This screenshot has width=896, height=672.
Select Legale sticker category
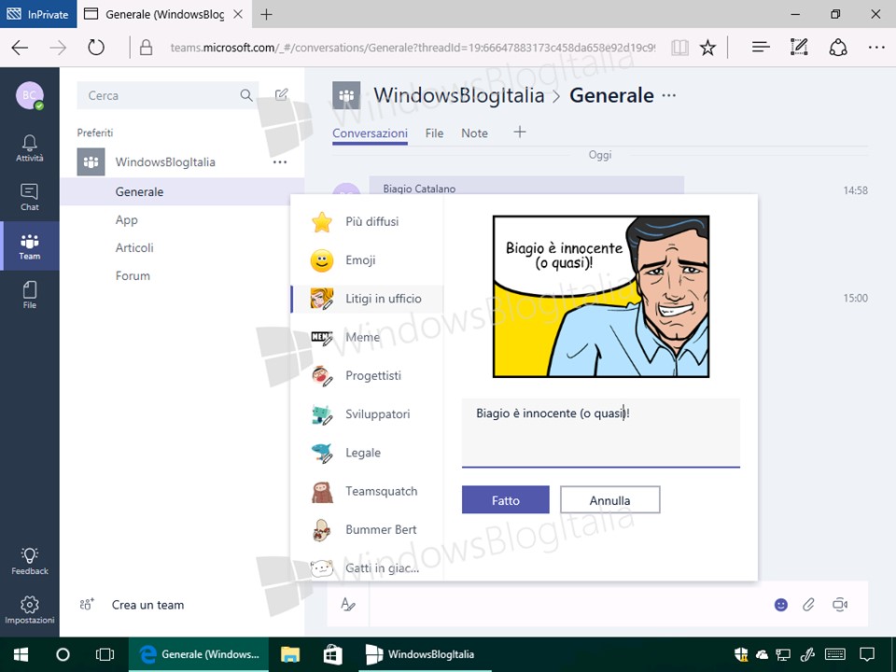[x=367, y=453]
